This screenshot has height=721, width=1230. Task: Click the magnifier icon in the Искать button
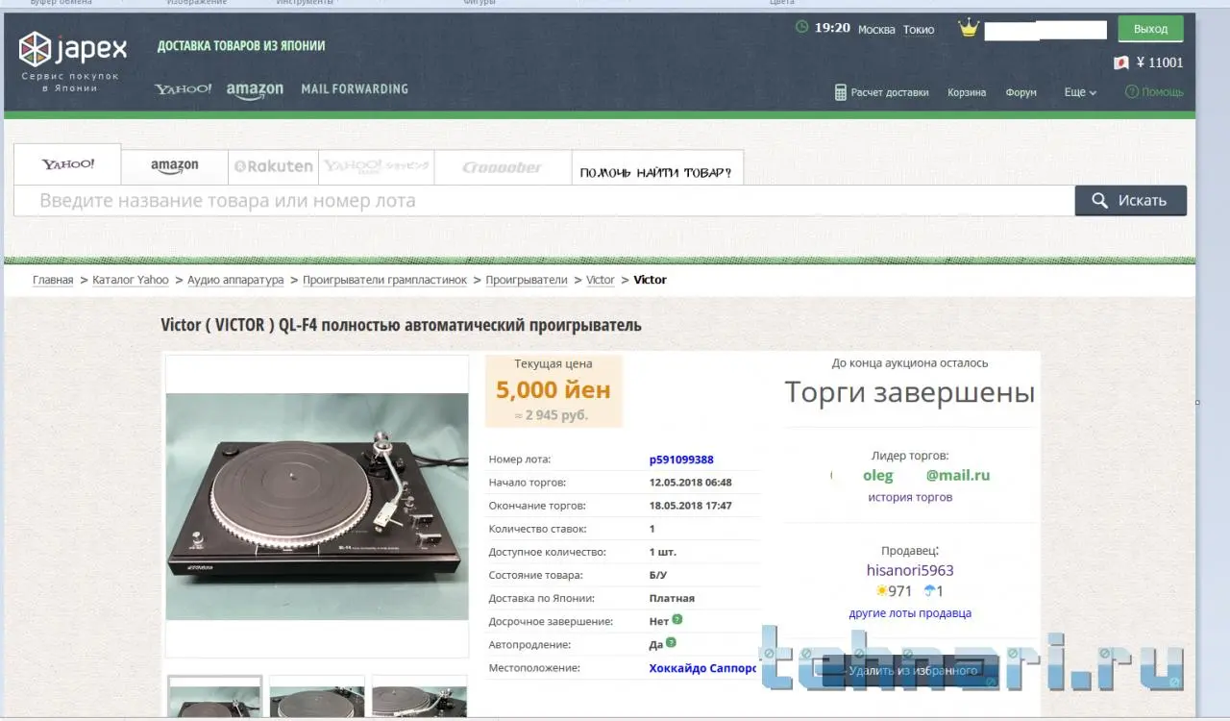pyautogui.click(x=1100, y=201)
